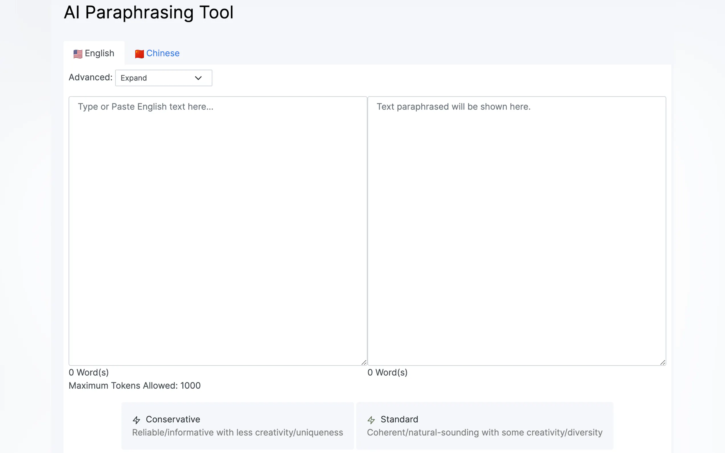
Task: Switch to the Chinese tab
Action: tap(162, 53)
